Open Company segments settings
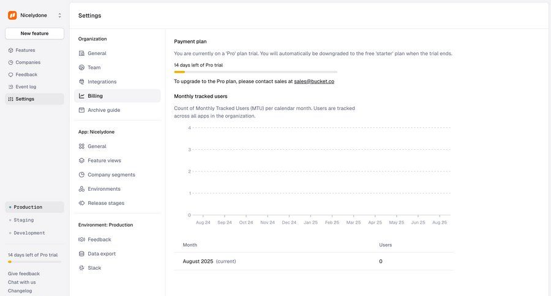 click(118, 174)
